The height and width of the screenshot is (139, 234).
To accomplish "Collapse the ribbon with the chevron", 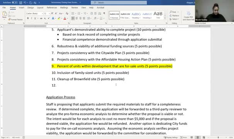I will [232, 24].
